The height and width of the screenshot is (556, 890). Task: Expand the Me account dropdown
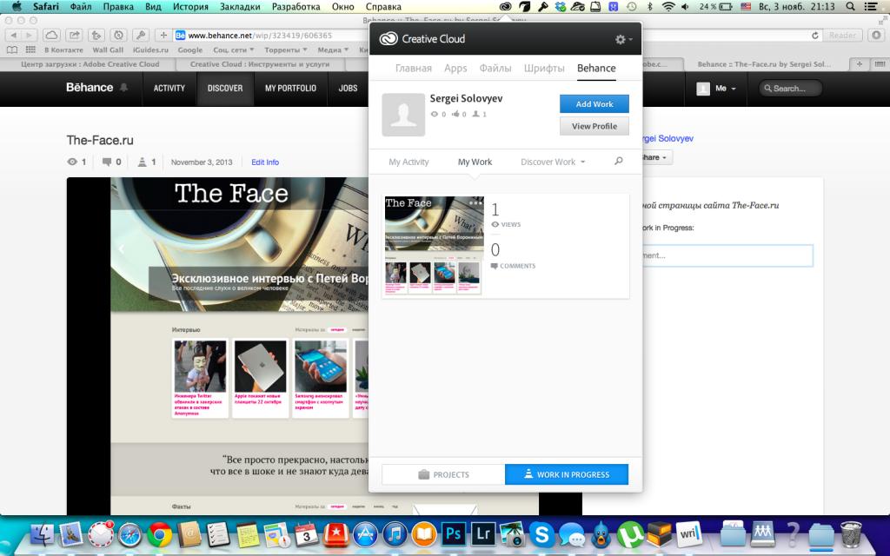pyautogui.click(x=717, y=89)
